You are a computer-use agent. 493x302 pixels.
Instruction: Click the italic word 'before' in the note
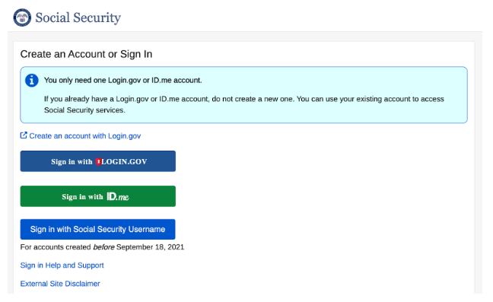pos(103,247)
